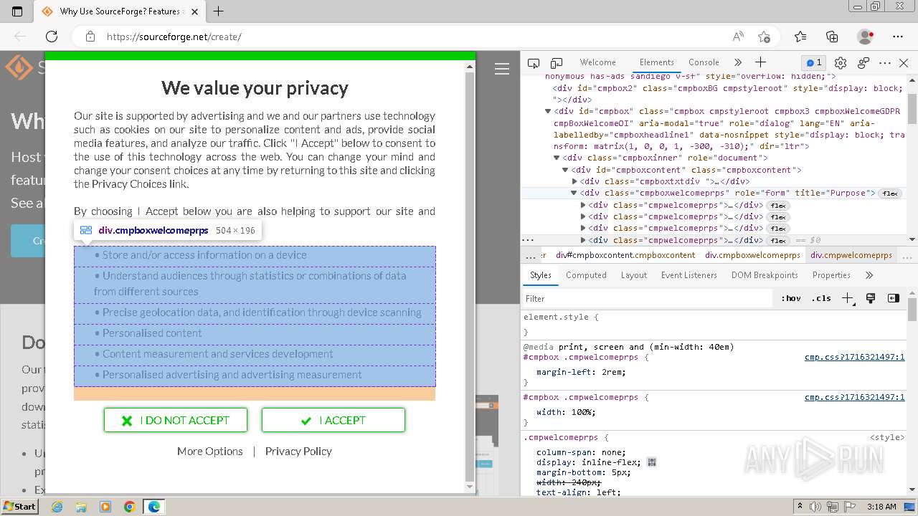Show hidden breadcrumb ancestors ellipsis
The width and height of the screenshot is (918, 516).
530,255
